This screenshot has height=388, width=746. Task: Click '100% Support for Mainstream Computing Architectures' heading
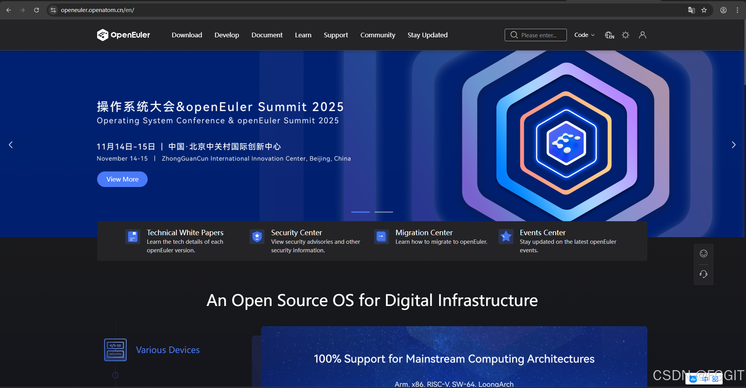point(454,358)
